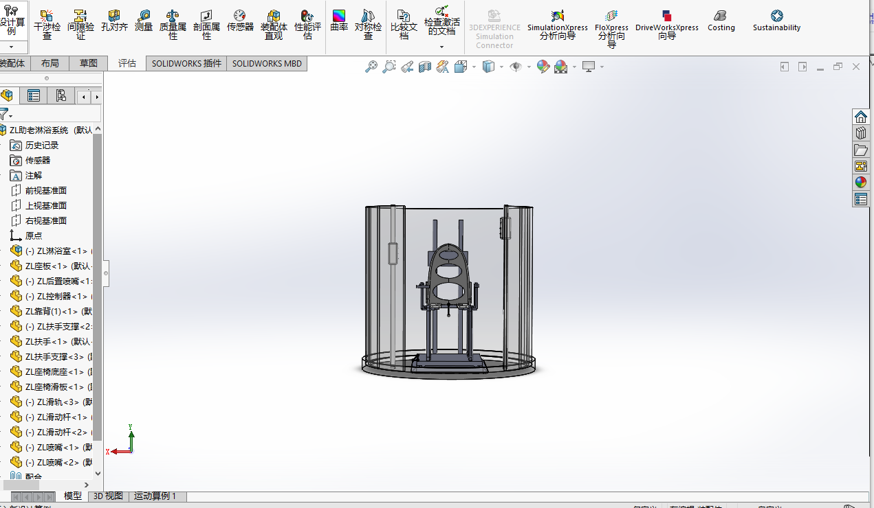Image resolution: width=874 pixels, height=508 pixels.
Task: Launch SimulationXpress analysis wizard
Action: tap(558, 25)
